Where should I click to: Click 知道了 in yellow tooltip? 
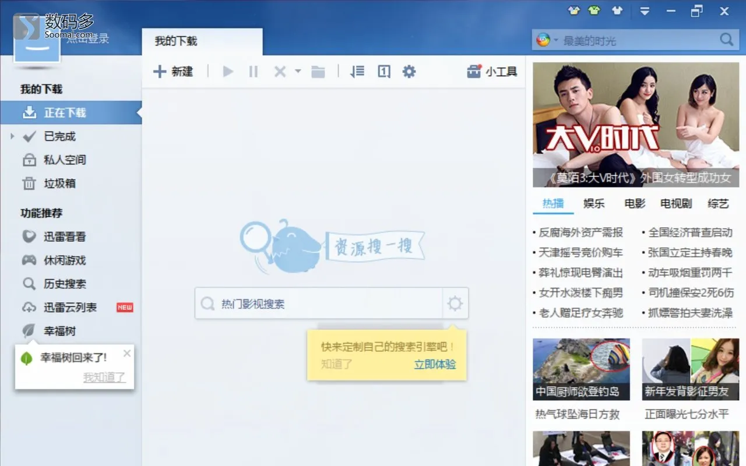[337, 365]
